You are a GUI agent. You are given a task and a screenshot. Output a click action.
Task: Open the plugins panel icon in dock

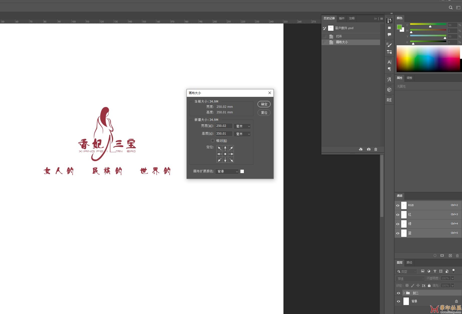(x=389, y=28)
